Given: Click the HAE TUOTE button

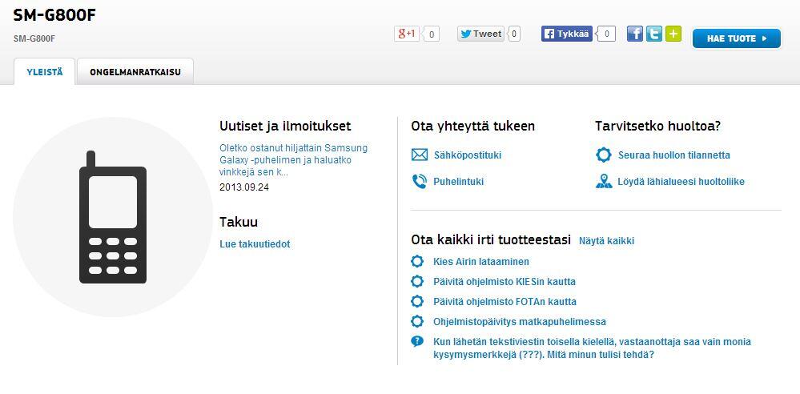Looking at the screenshot, I should pyautogui.click(x=736, y=38).
